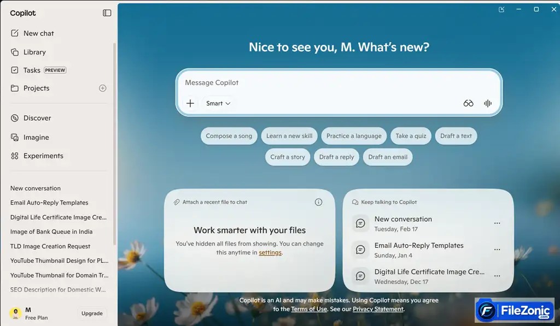560x326 pixels.
Task: Collapse the sidebar with the panel icon
Action: [x=107, y=13]
